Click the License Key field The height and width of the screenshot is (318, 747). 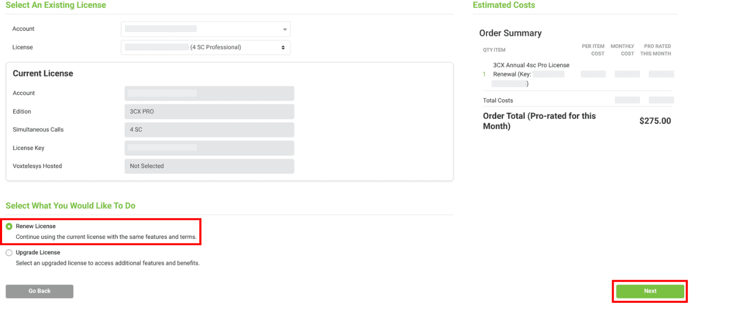click(209, 148)
